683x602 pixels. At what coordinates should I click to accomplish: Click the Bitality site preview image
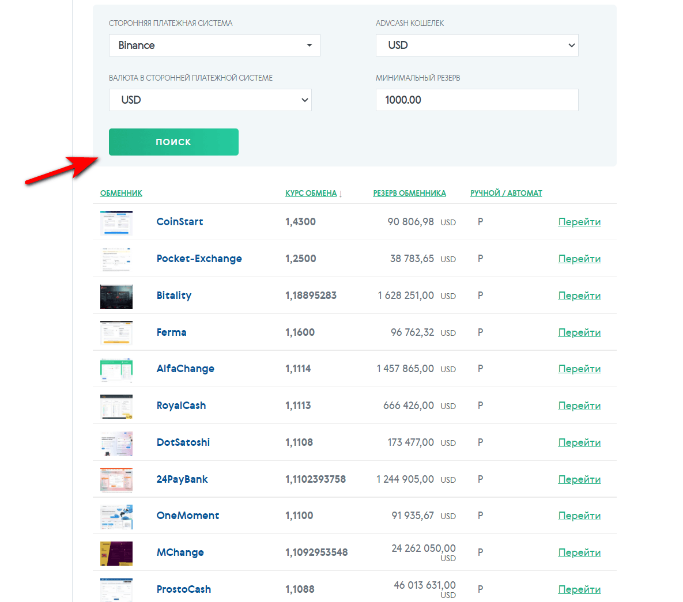click(116, 296)
